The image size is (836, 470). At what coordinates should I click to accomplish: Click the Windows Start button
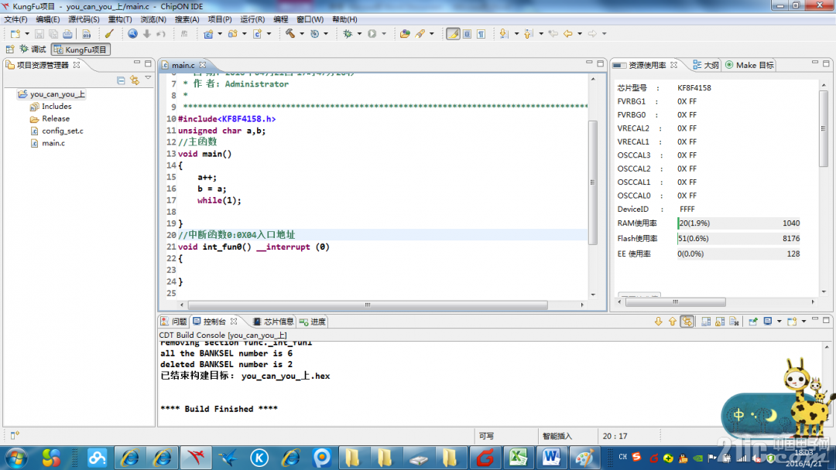pyautogui.click(x=16, y=458)
